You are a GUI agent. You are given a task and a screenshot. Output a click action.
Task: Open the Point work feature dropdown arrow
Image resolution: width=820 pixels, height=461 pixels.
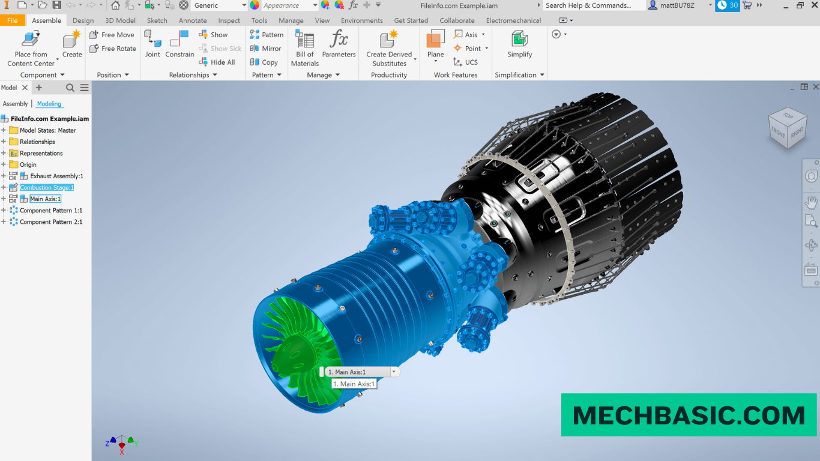486,49
